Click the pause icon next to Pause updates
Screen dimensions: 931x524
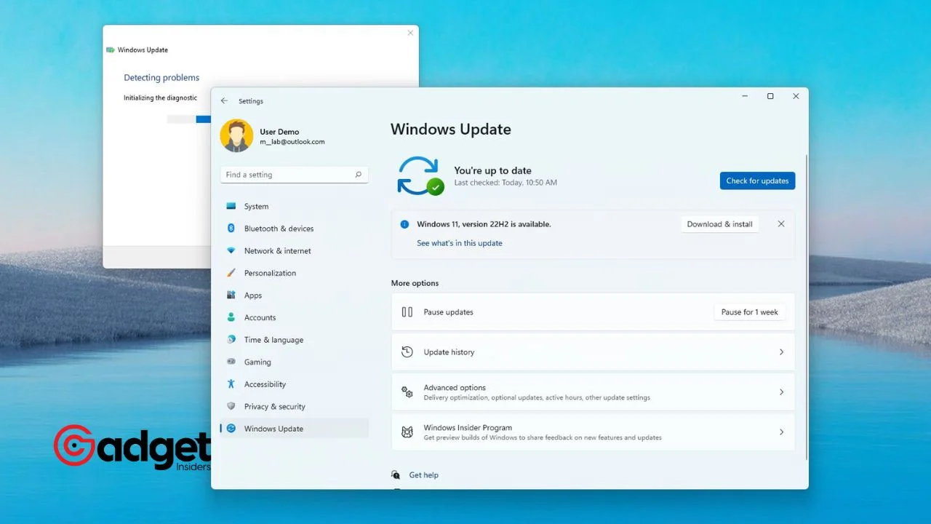tap(407, 312)
